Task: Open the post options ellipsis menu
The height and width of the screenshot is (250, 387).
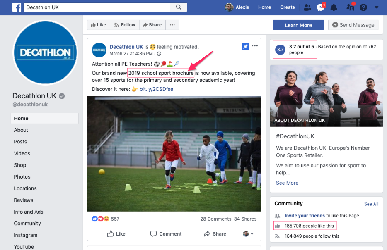Action: pyautogui.click(x=255, y=46)
